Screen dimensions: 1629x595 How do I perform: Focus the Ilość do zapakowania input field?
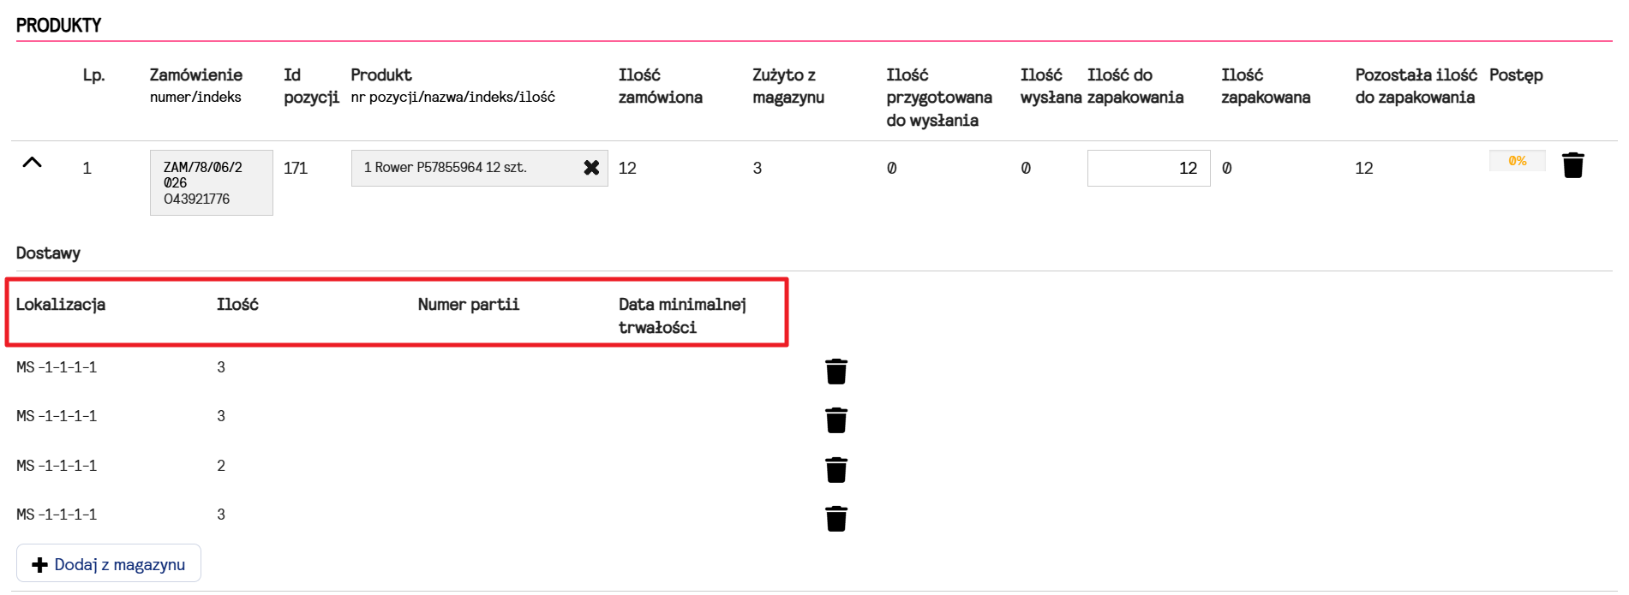(1148, 168)
